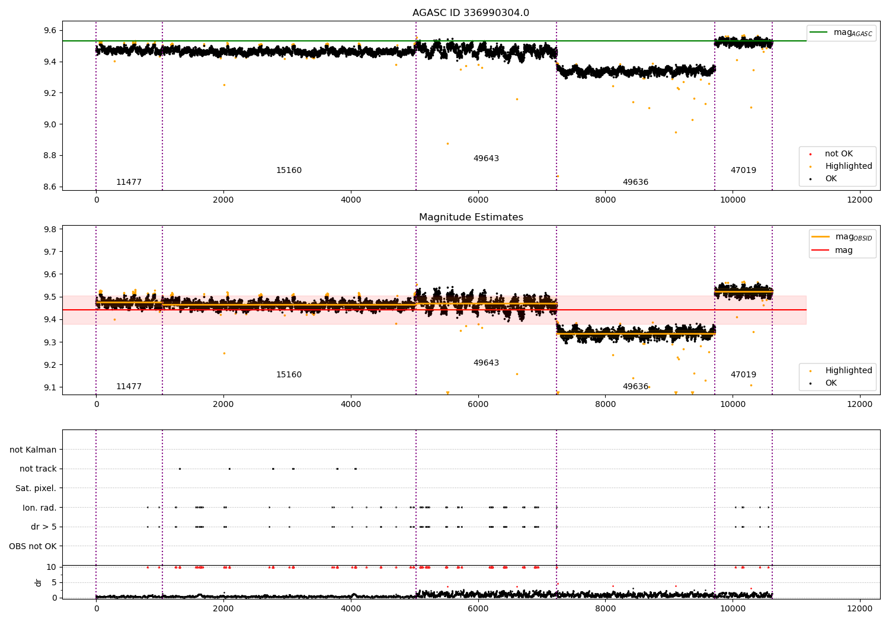The height and width of the screenshot is (622, 889).
Task: Click the red line sample beside 'mag' legend entry
Action: pos(820,251)
